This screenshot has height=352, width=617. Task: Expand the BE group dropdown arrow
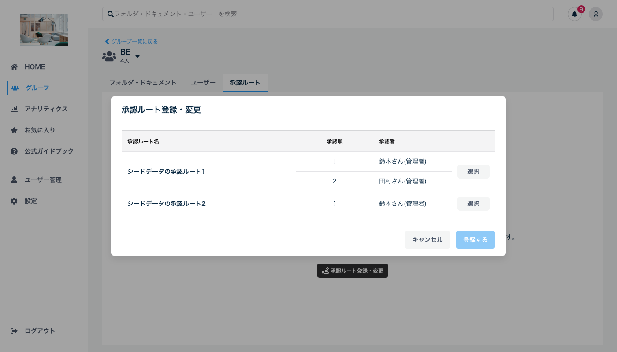tap(138, 57)
